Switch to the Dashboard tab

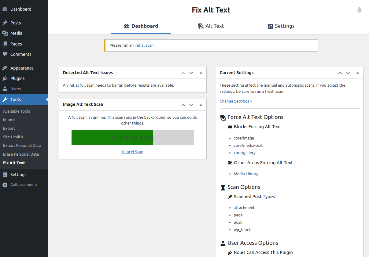[x=141, y=26]
